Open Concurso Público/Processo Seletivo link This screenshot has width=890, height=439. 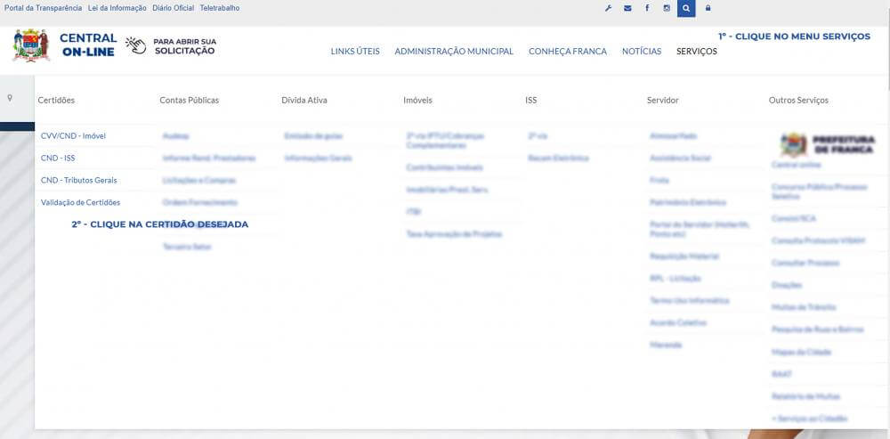(x=819, y=191)
